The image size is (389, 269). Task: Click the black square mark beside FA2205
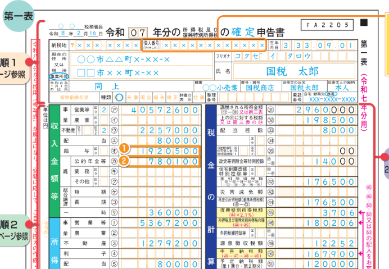[364, 24]
